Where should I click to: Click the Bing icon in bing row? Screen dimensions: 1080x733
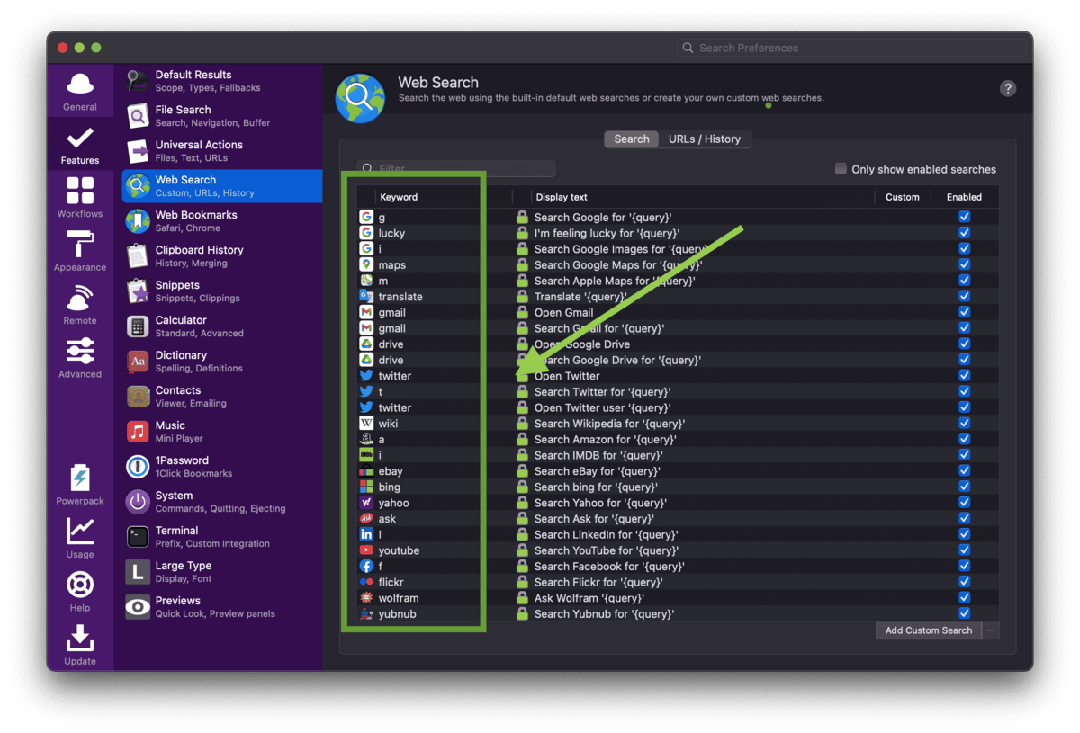(366, 487)
